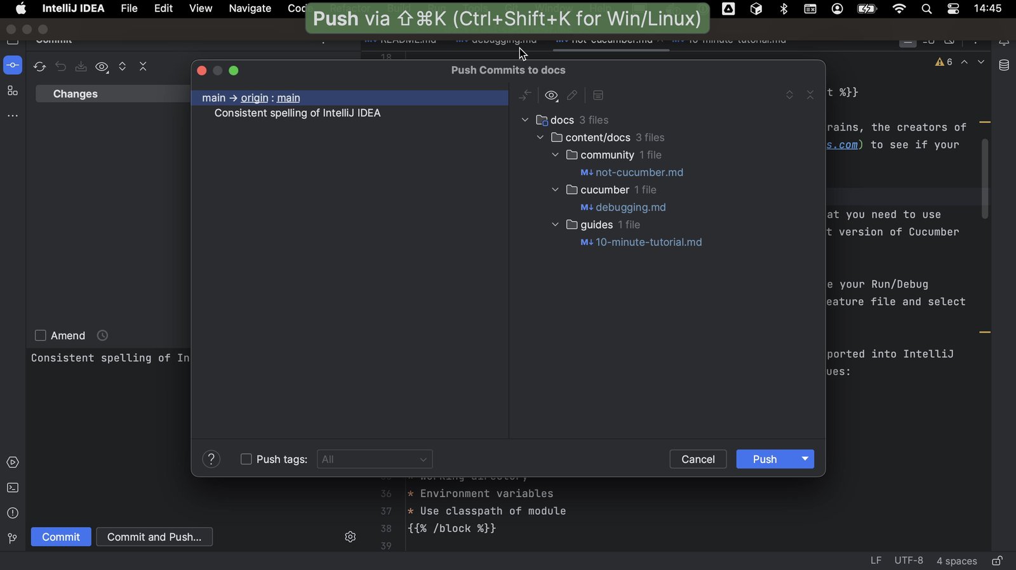Collapse the content/docs folder
This screenshot has height=570, width=1016.
pos(540,138)
